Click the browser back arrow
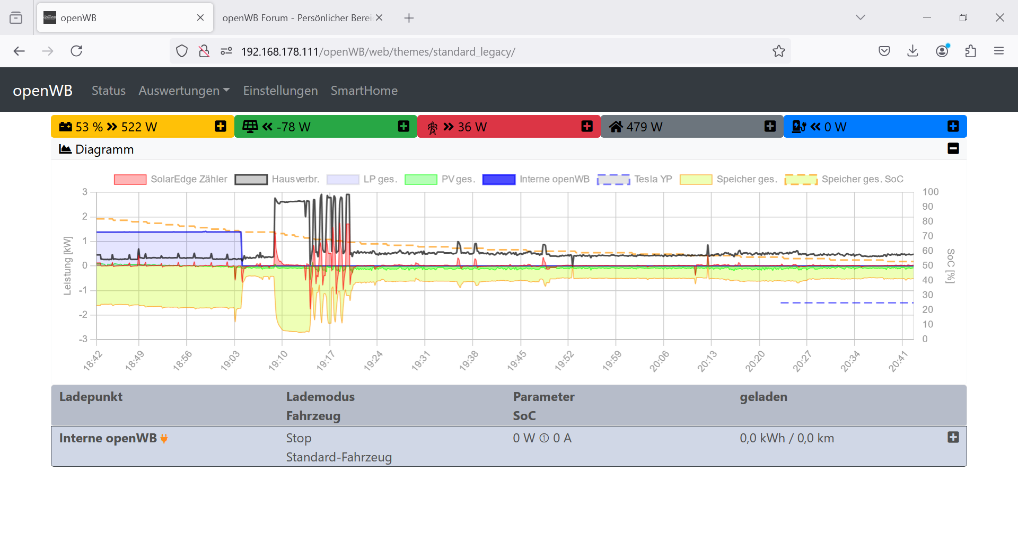The width and height of the screenshot is (1018, 534). point(19,51)
